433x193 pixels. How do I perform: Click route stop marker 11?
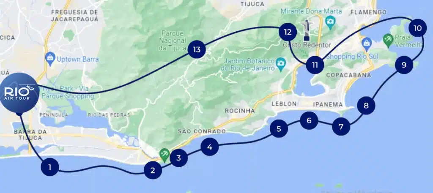point(315,65)
